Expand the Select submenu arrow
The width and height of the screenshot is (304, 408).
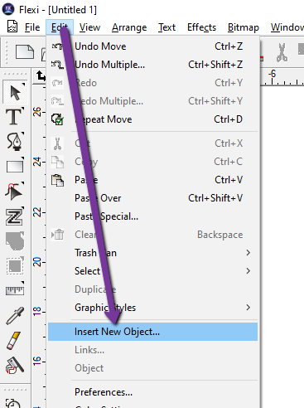[x=248, y=271]
